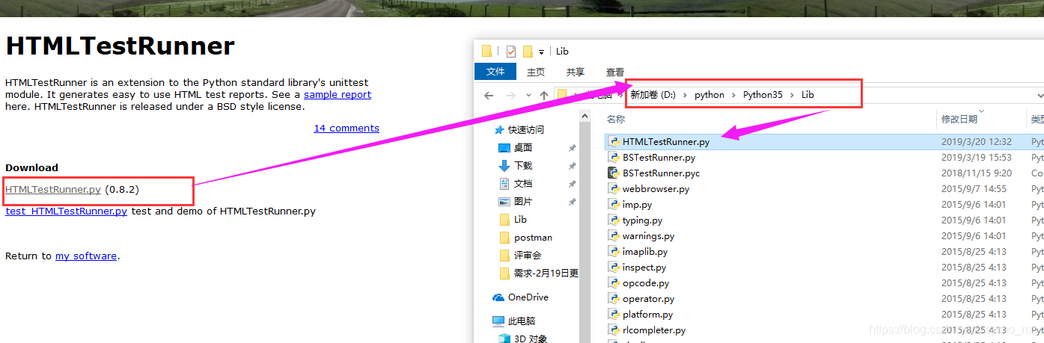Image resolution: width=1044 pixels, height=343 pixels.
Task: Click the date 2019/3/19 15:53
Action: click(x=977, y=158)
